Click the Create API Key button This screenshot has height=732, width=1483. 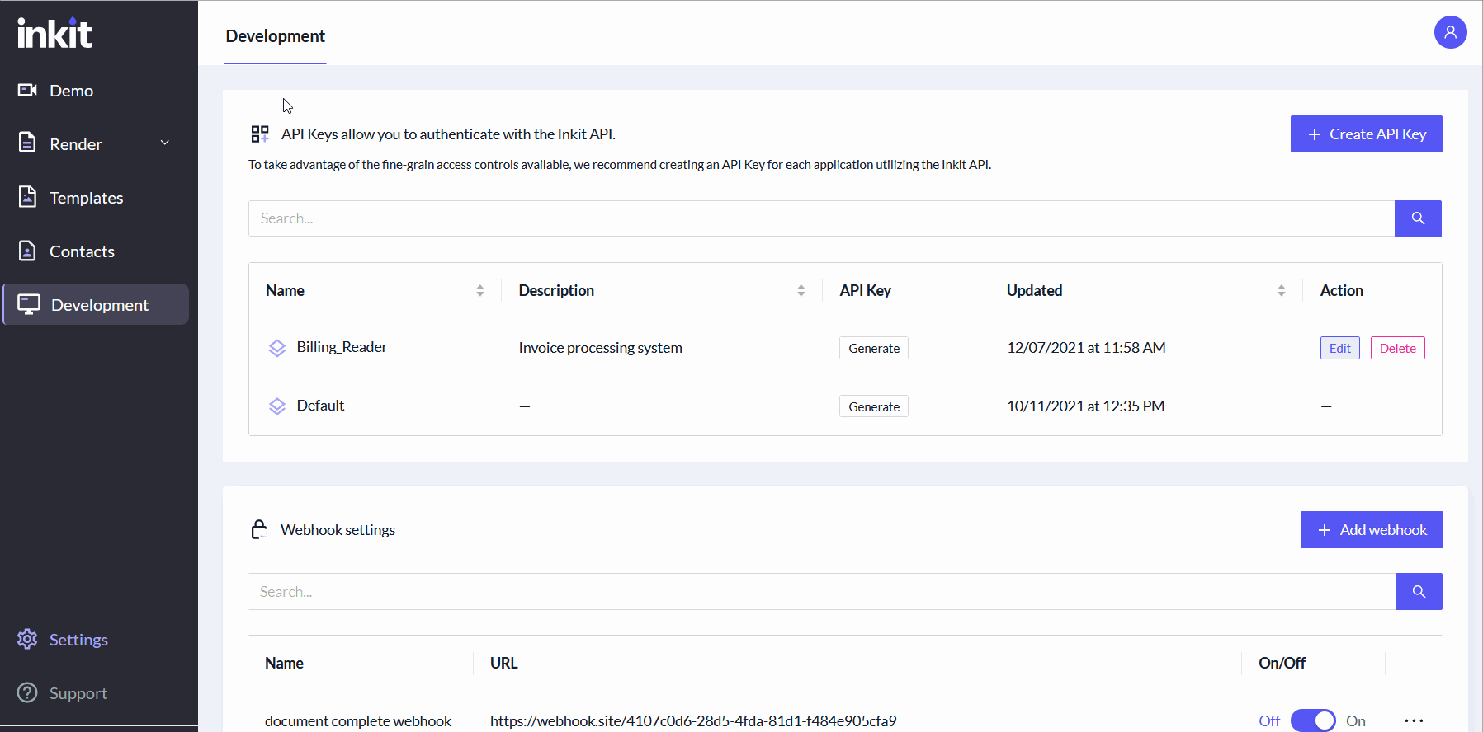point(1366,134)
